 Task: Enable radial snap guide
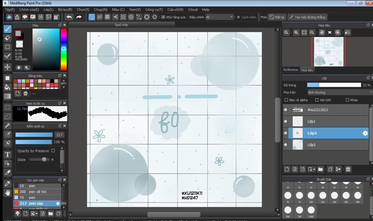pos(123,17)
